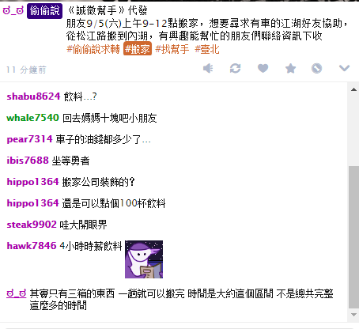View the hawk7846 sticker image
The height and width of the screenshot is (329, 359).
144,259
